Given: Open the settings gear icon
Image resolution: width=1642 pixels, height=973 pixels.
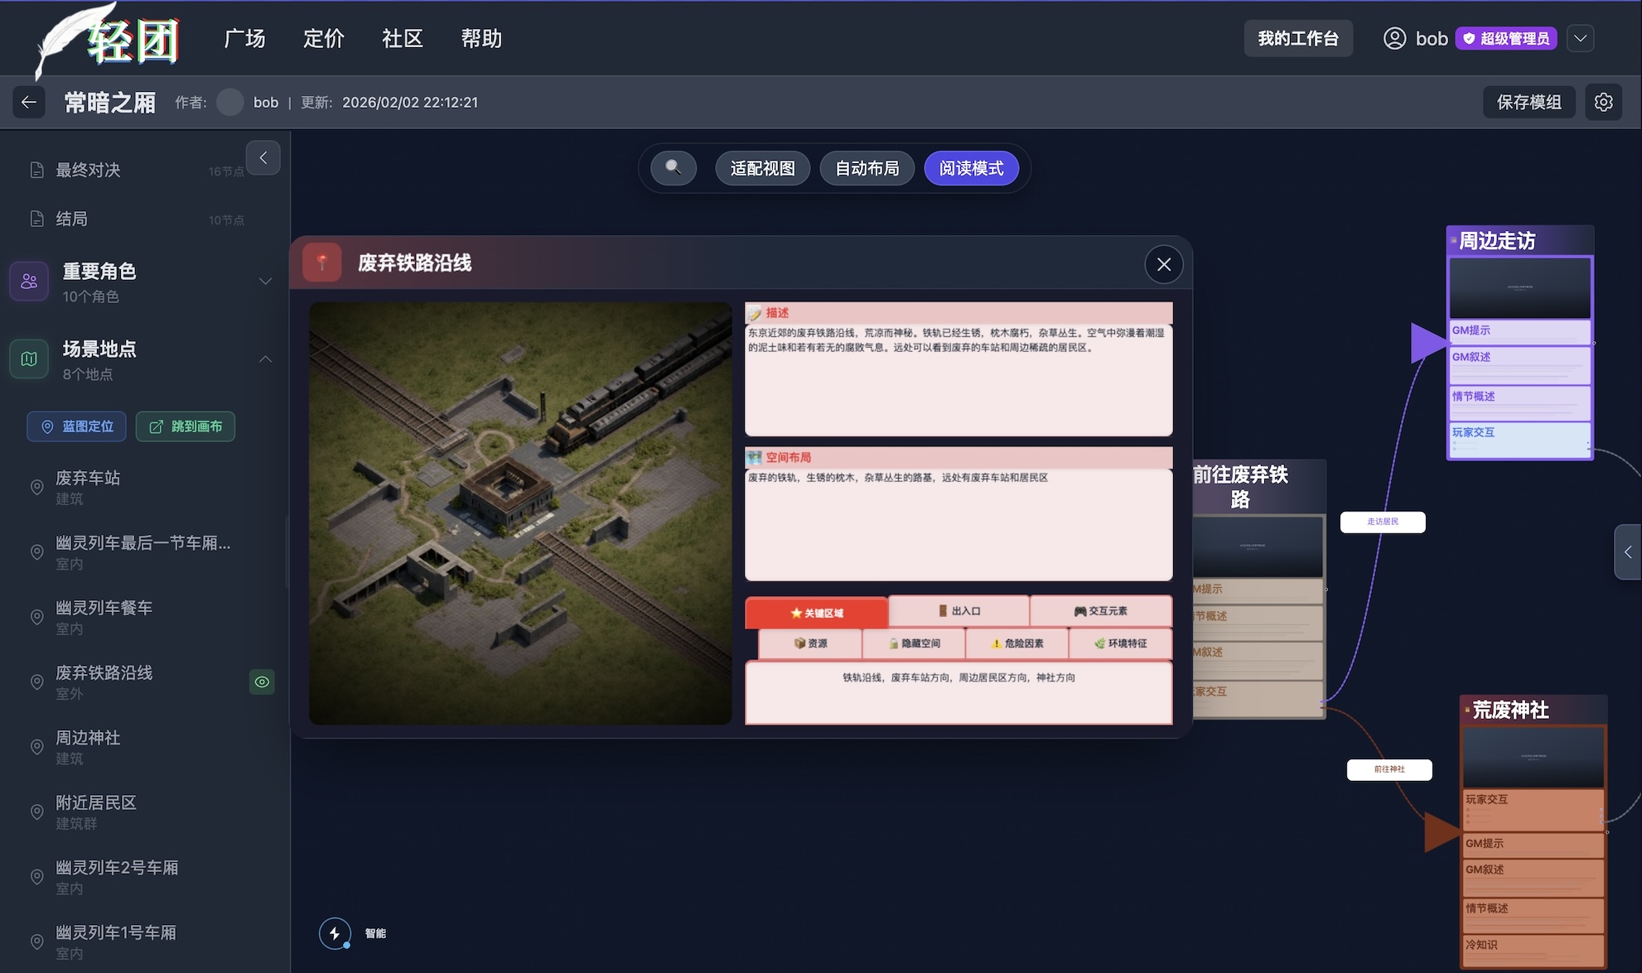Looking at the screenshot, I should (1604, 102).
